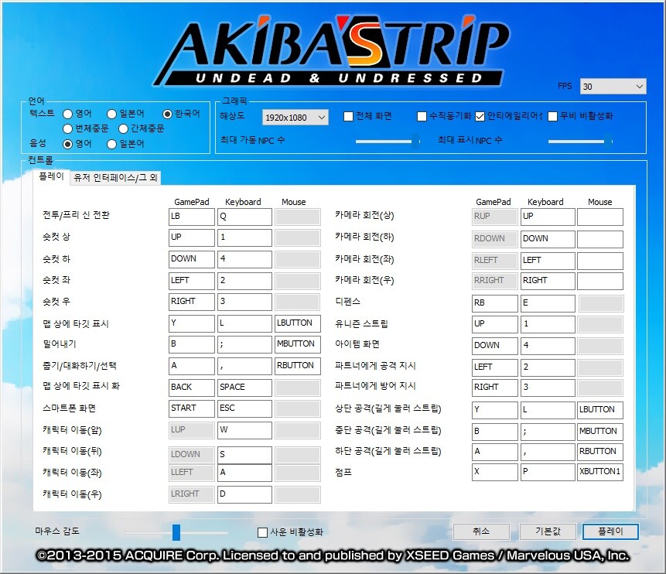Toggle the 사운 비활성화 sound option

(262, 532)
